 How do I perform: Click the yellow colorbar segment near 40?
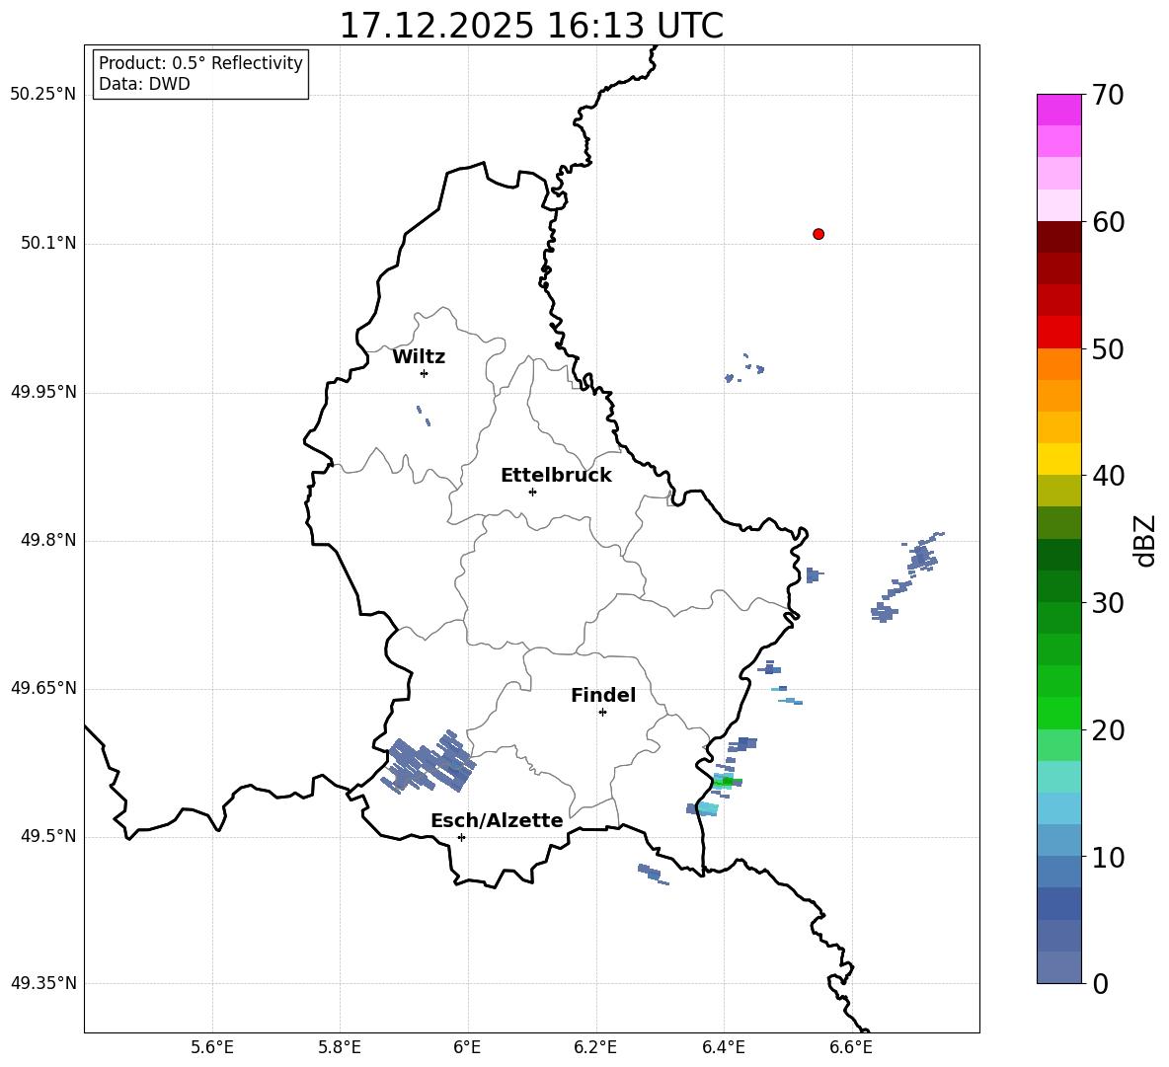coord(1058,459)
